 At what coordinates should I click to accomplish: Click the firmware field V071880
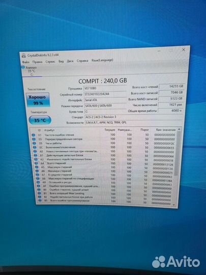(x=105, y=88)
